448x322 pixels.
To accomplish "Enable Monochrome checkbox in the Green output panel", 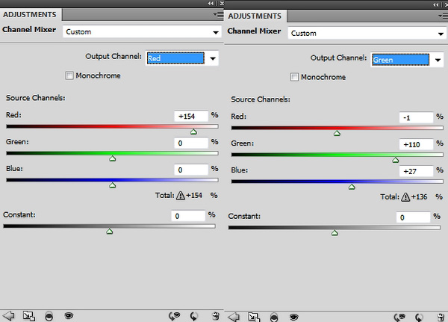I will 294,77.
